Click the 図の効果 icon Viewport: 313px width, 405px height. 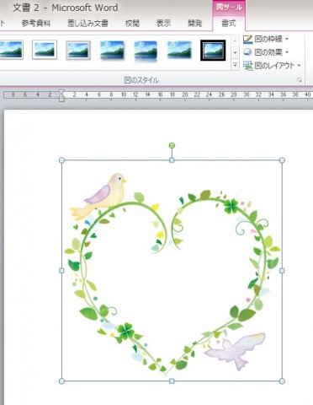click(247, 52)
